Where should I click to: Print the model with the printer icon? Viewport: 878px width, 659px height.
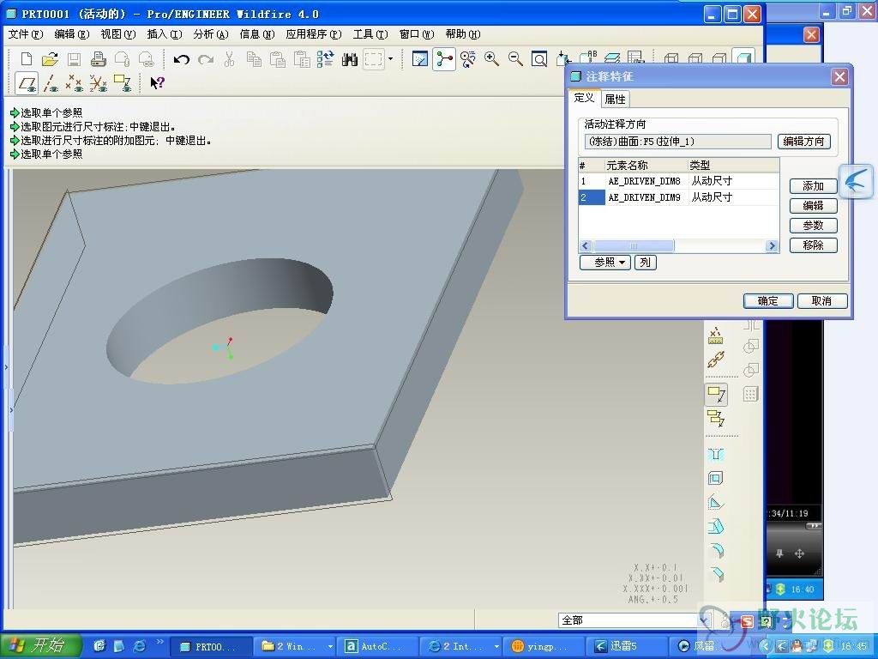click(x=98, y=59)
